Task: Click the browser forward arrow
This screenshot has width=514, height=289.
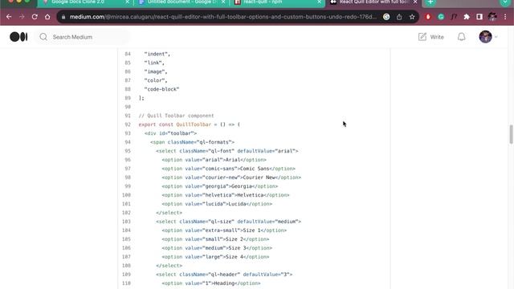Action: [22, 17]
